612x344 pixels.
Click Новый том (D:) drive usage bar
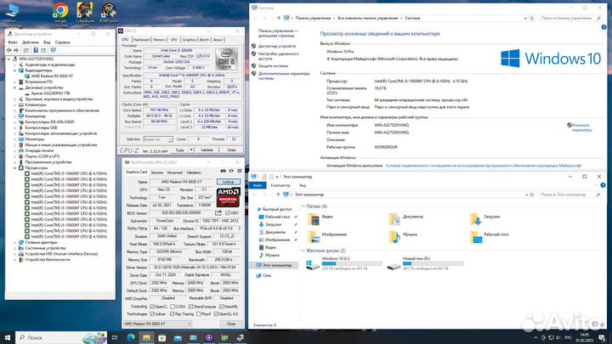pyautogui.click(x=433, y=264)
